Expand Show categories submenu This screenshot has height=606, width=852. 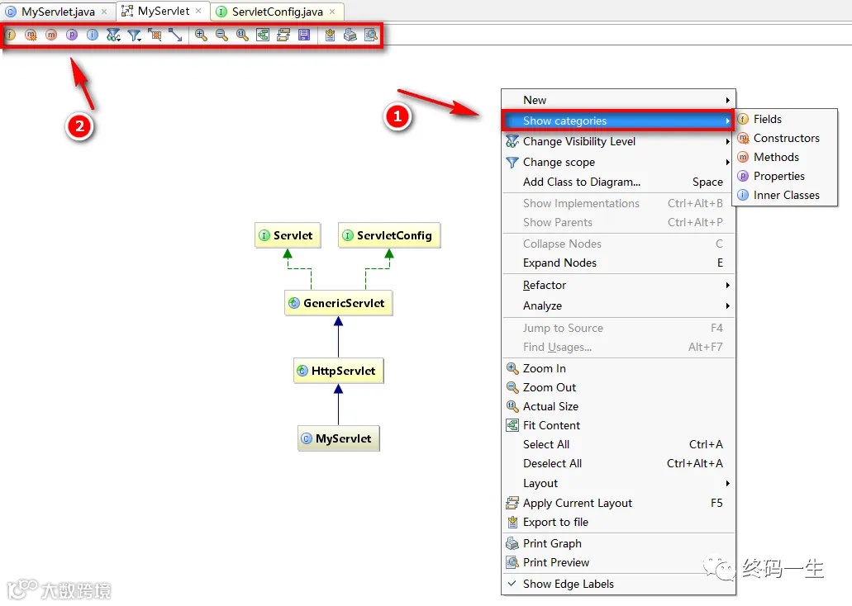tap(618, 121)
